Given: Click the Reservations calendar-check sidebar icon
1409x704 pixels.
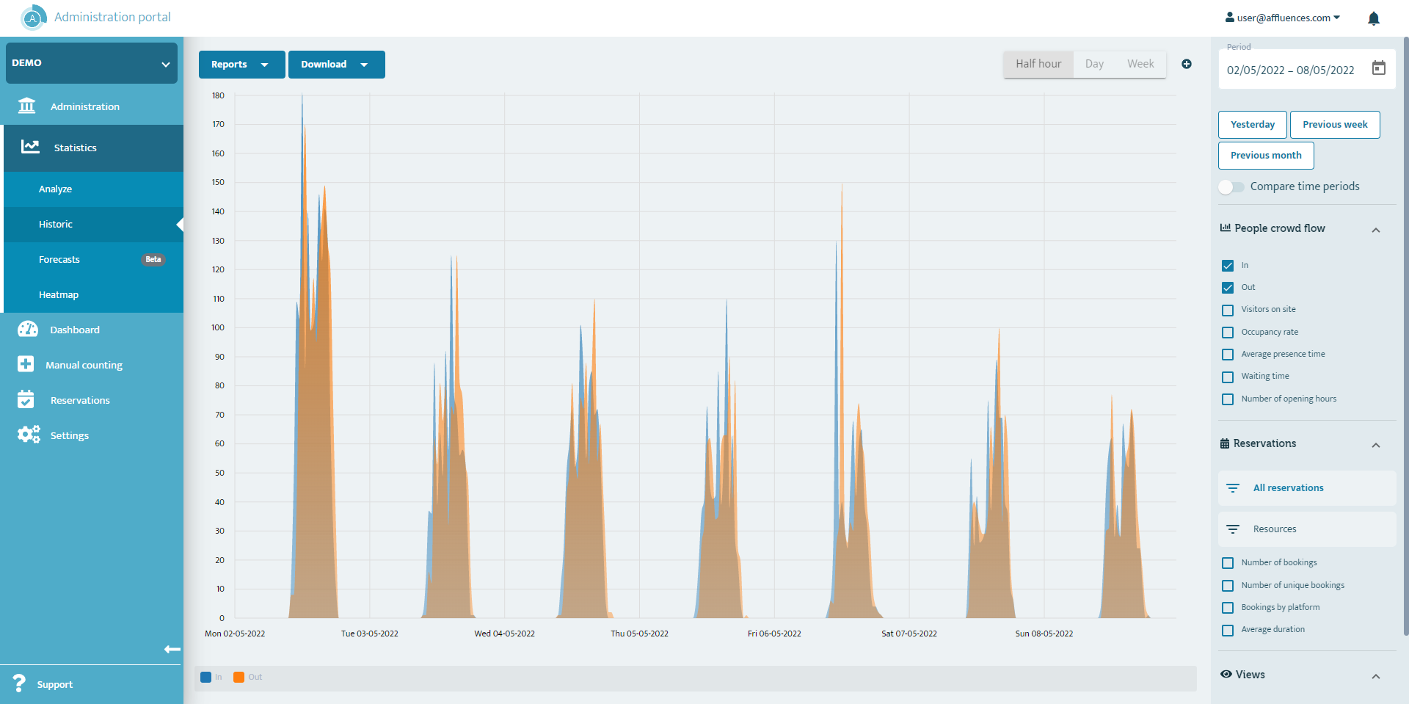Looking at the screenshot, I should click(x=26, y=399).
